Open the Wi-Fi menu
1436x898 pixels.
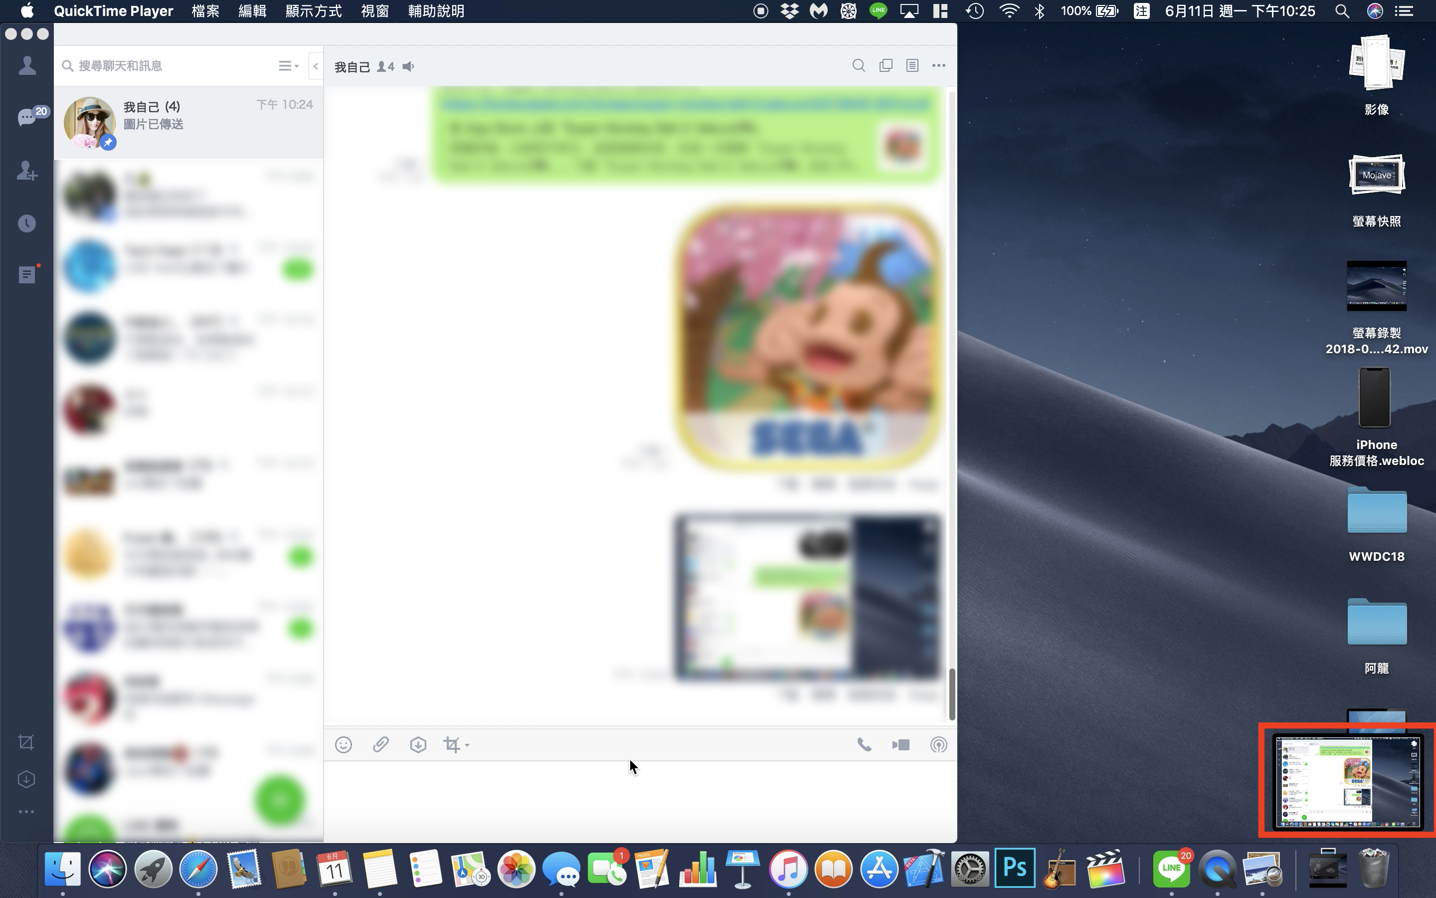click(1009, 10)
